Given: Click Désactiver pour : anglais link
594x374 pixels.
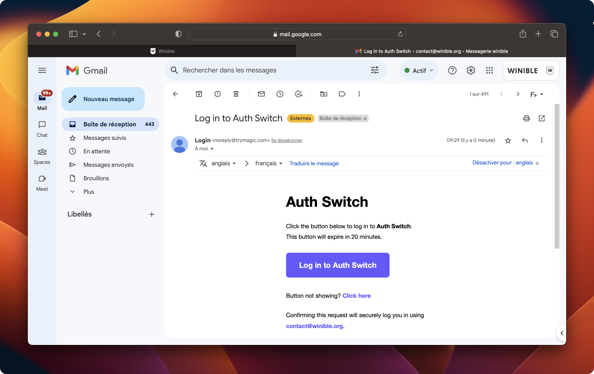Looking at the screenshot, I should (x=503, y=163).
